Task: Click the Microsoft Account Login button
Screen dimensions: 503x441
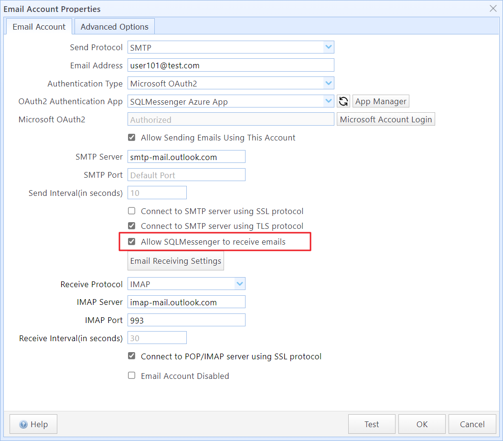Action: point(386,119)
